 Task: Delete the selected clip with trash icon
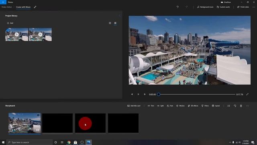coord(241,106)
